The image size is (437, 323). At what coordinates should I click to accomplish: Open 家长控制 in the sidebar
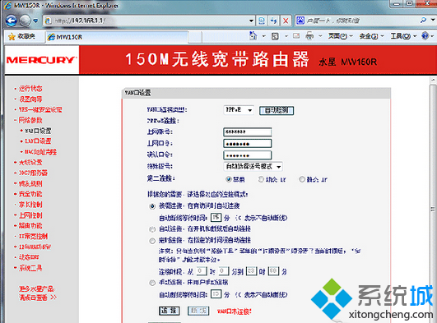point(30,205)
